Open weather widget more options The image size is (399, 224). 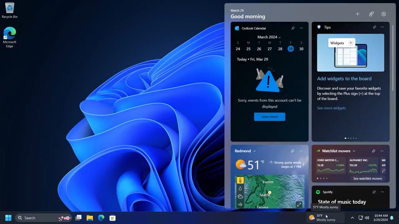click(x=301, y=151)
